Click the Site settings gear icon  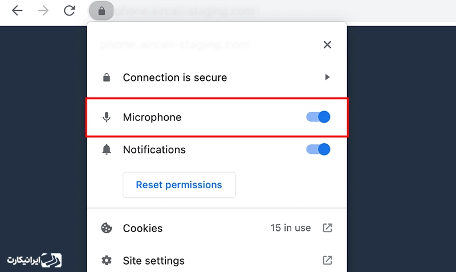tap(107, 261)
